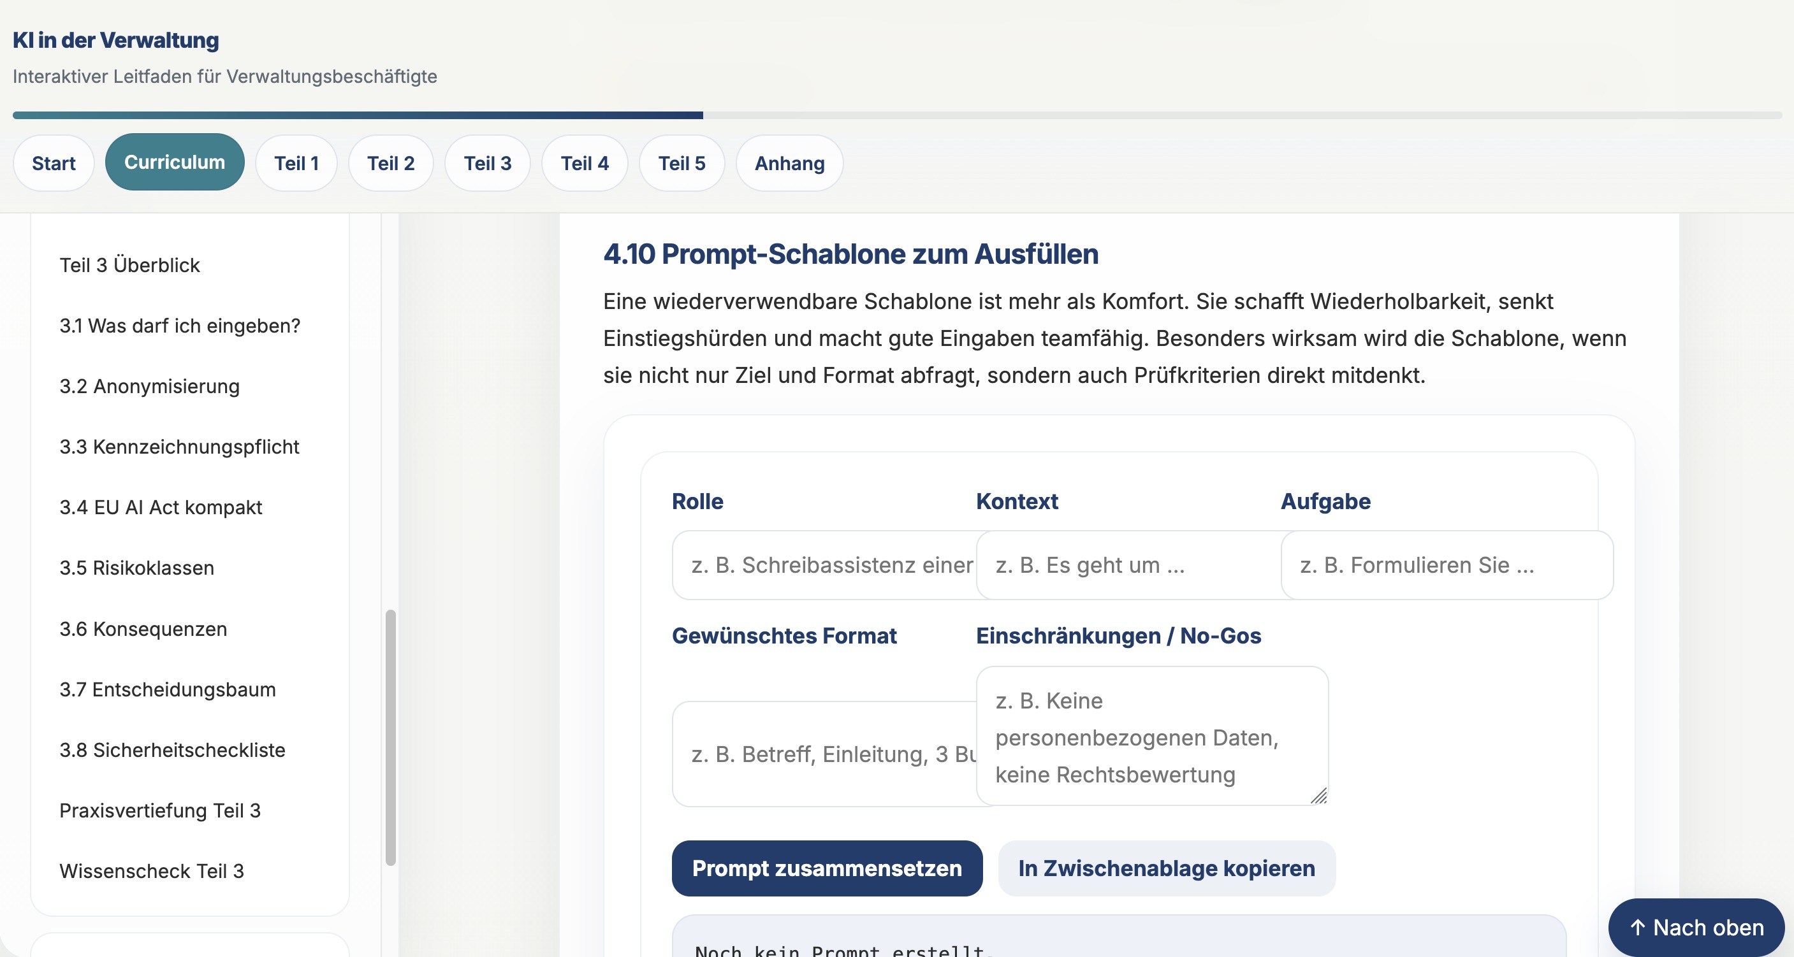Image resolution: width=1794 pixels, height=957 pixels.
Task: Open the Teil 3 tab
Action: [x=488, y=163]
